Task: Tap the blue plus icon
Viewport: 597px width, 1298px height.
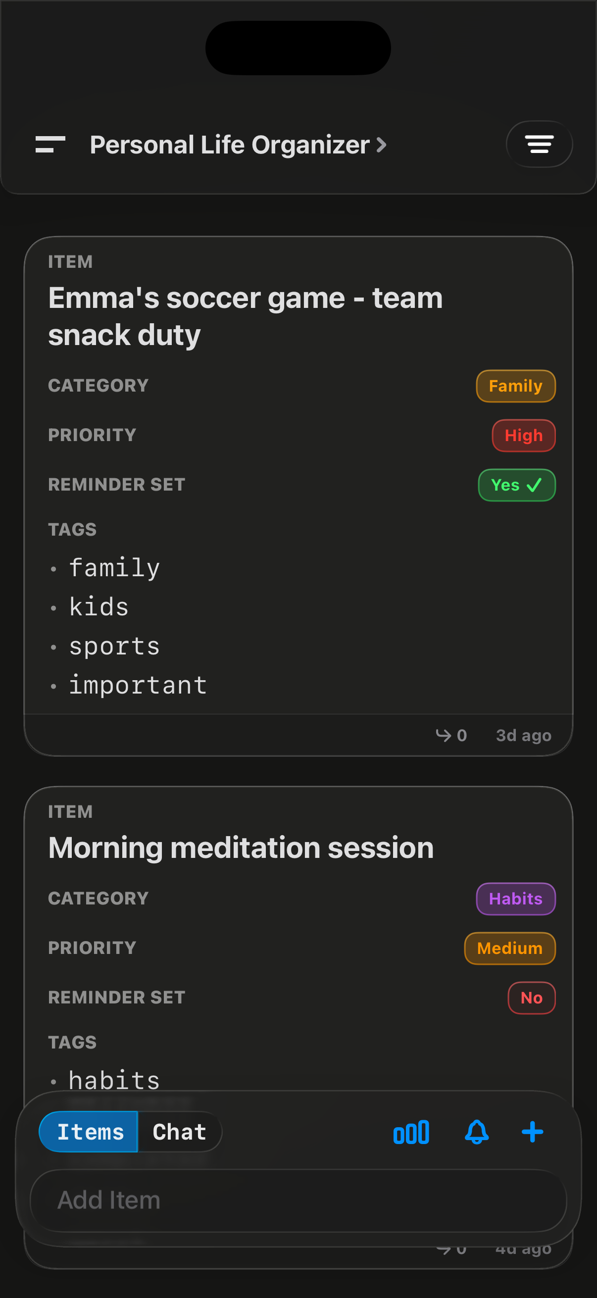Action: [532, 1132]
